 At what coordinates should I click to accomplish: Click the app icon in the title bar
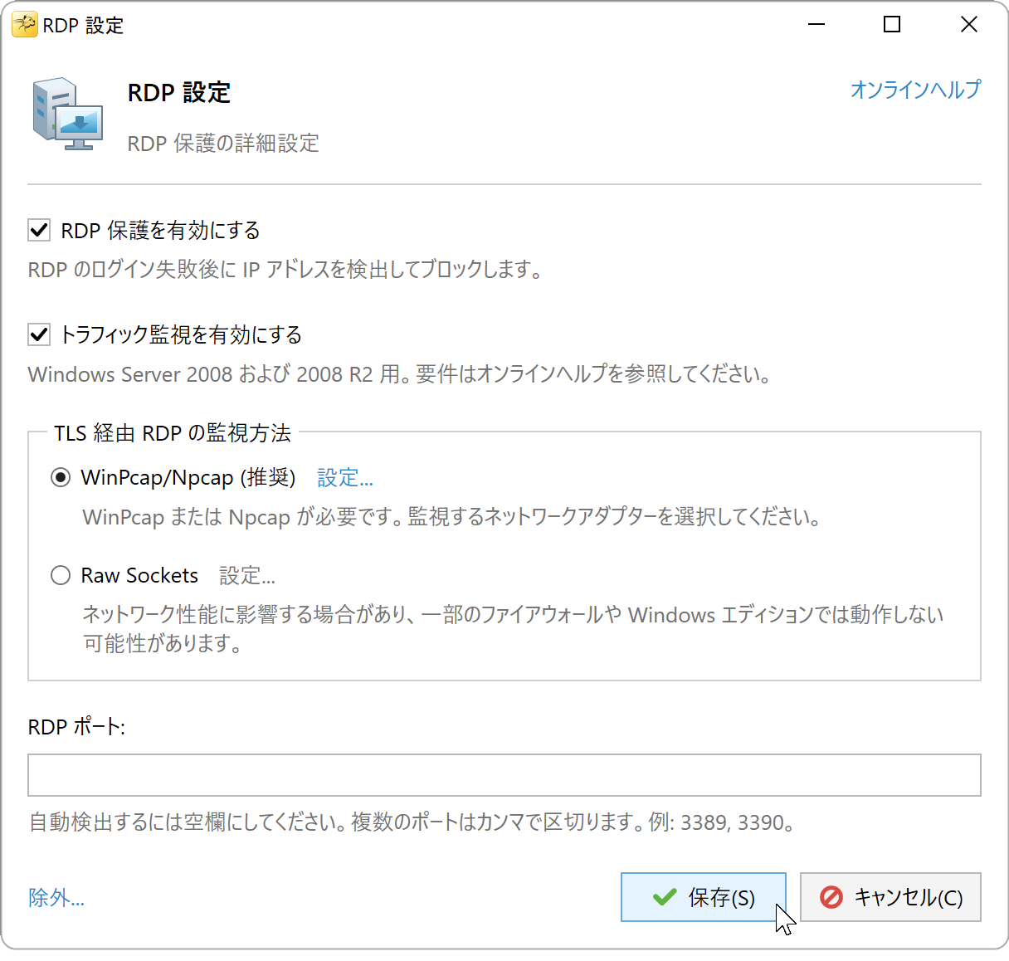point(24,25)
